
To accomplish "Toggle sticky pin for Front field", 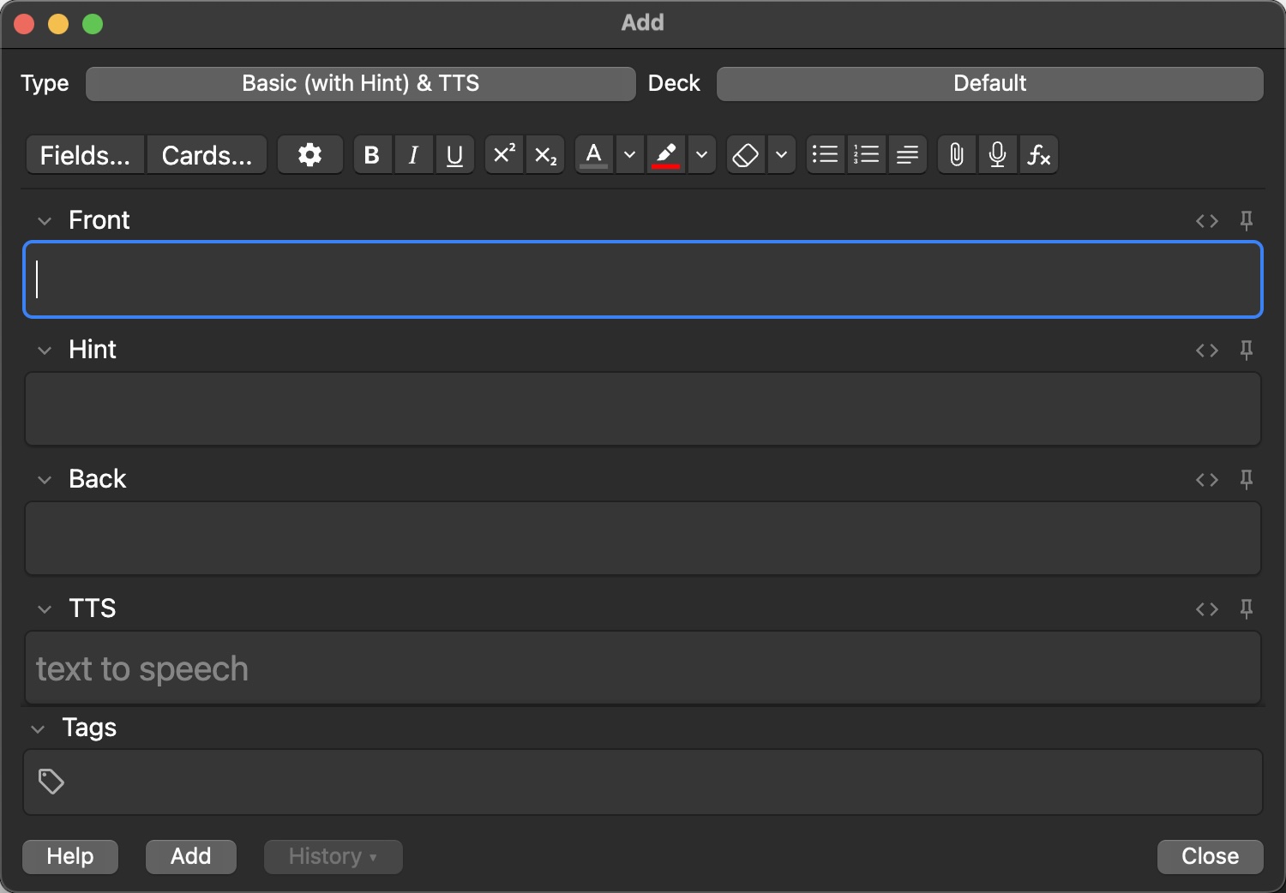I will (x=1247, y=220).
